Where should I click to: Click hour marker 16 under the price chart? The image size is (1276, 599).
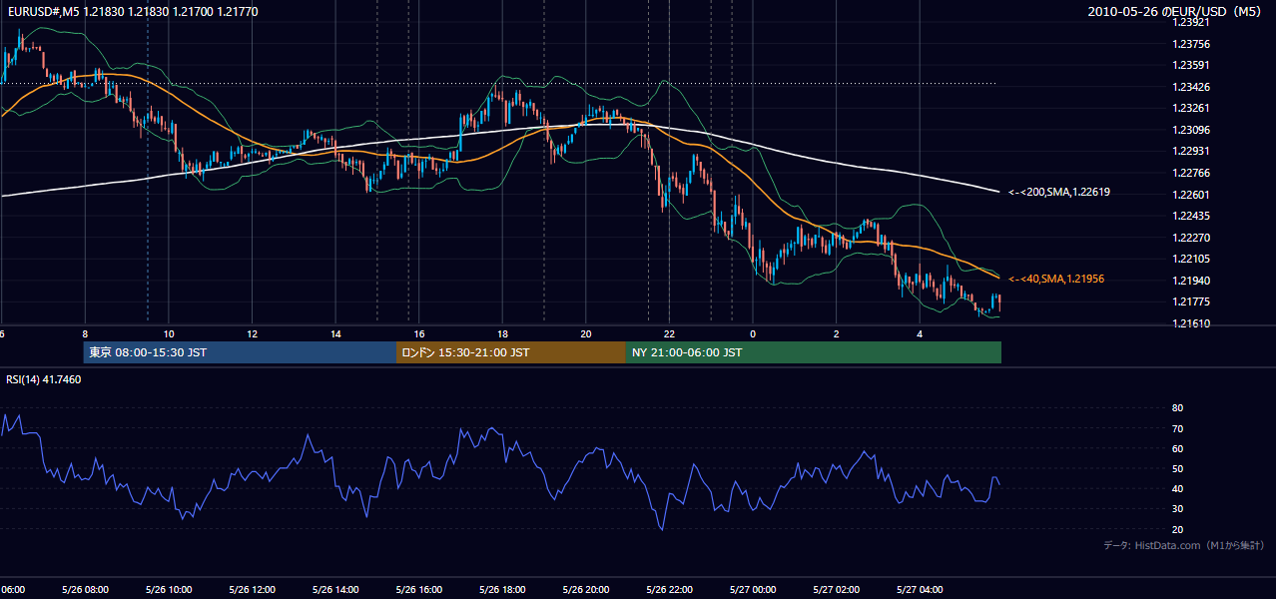click(419, 333)
